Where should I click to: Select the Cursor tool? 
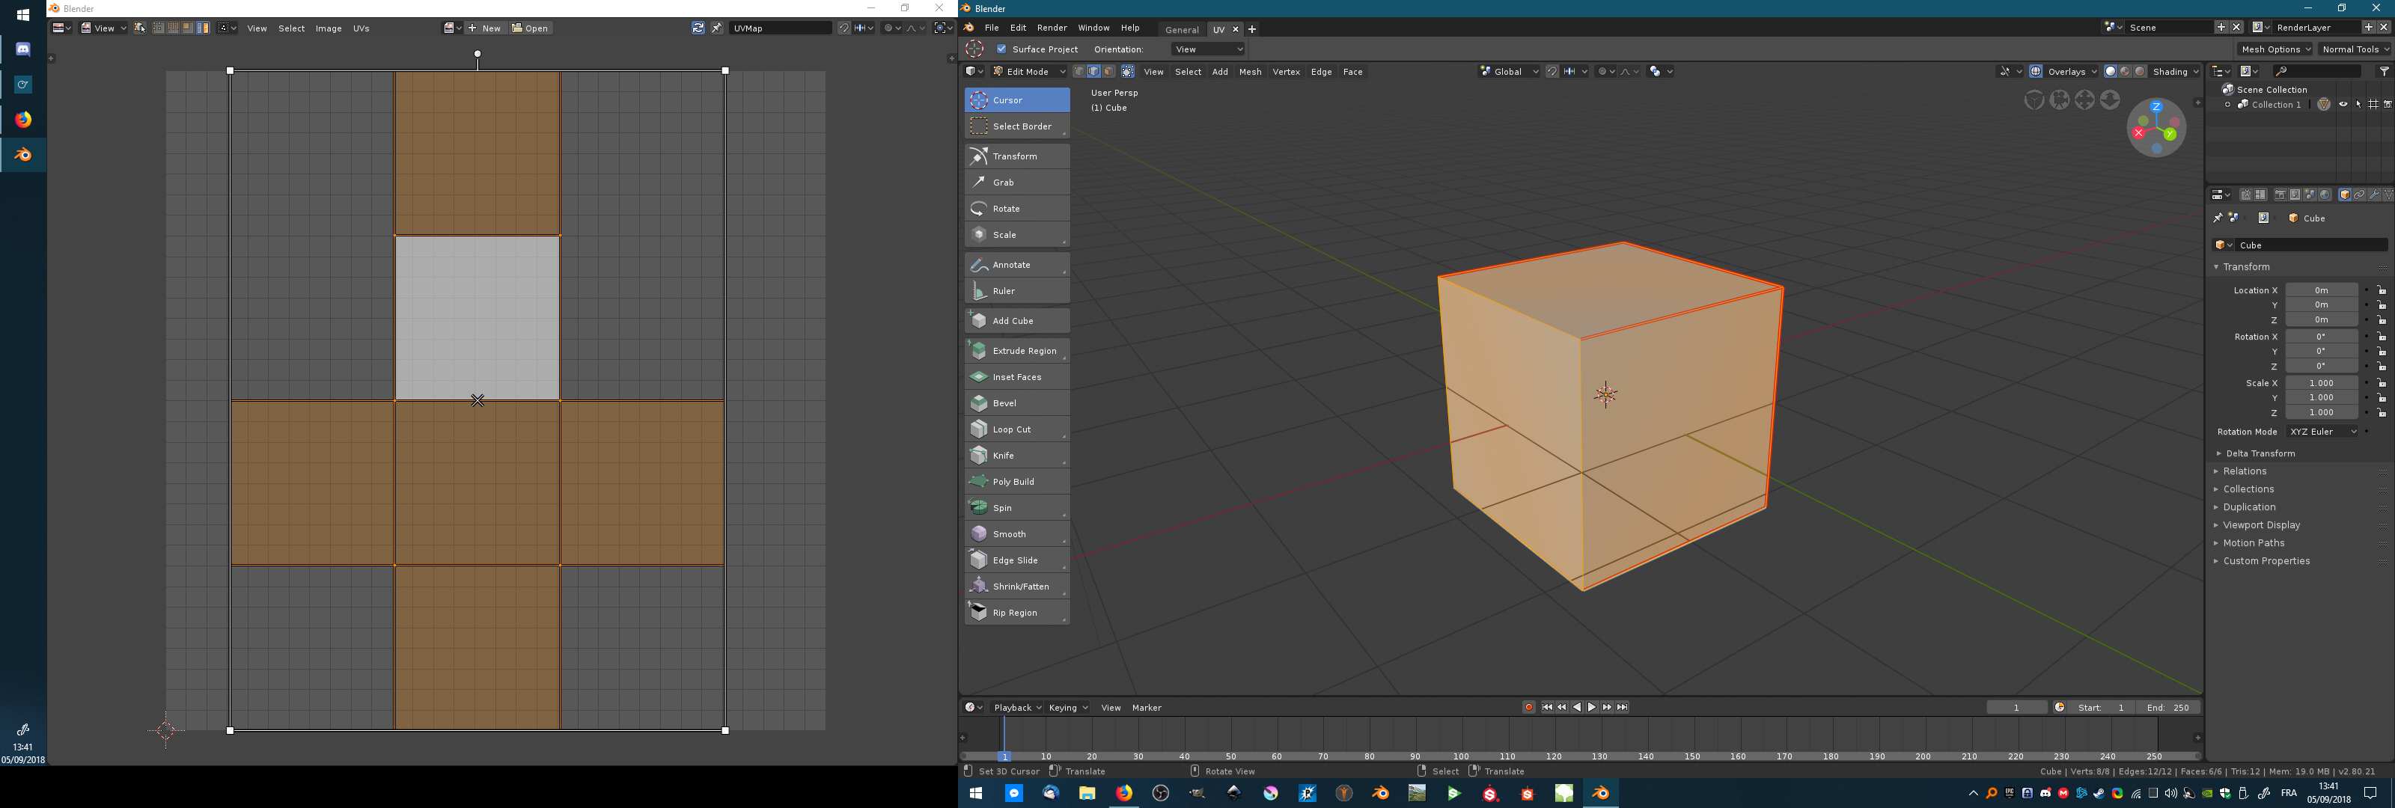1017,100
